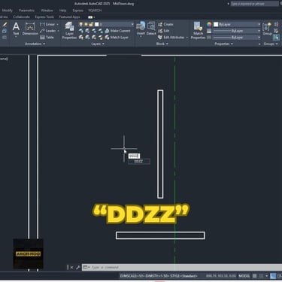Select the Dimension tool
282x282 pixels.
point(30,29)
